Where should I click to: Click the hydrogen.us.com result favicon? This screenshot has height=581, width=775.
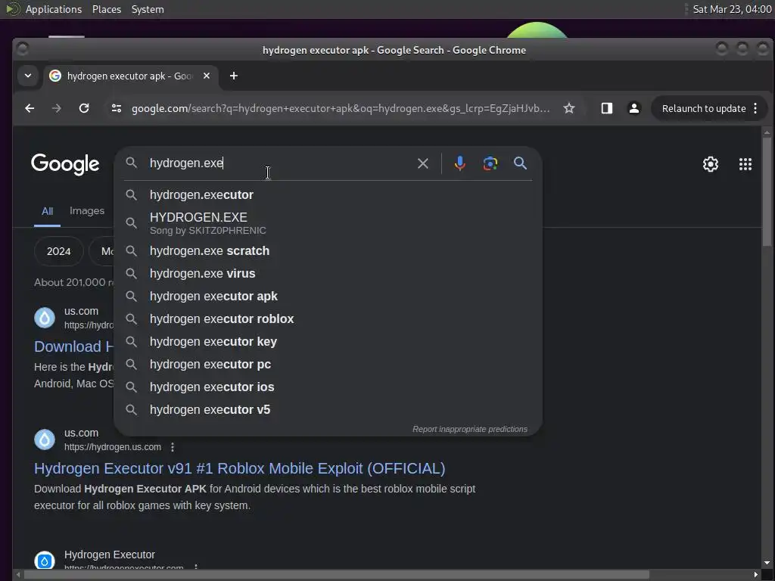tap(45, 440)
